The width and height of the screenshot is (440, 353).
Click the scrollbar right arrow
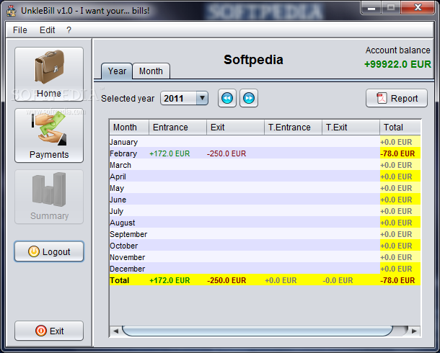click(414, 331)
